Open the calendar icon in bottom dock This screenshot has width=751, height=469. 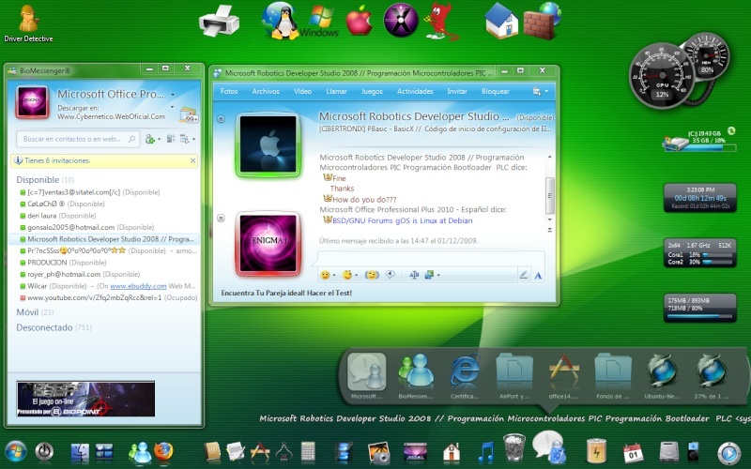click(633, 452)
